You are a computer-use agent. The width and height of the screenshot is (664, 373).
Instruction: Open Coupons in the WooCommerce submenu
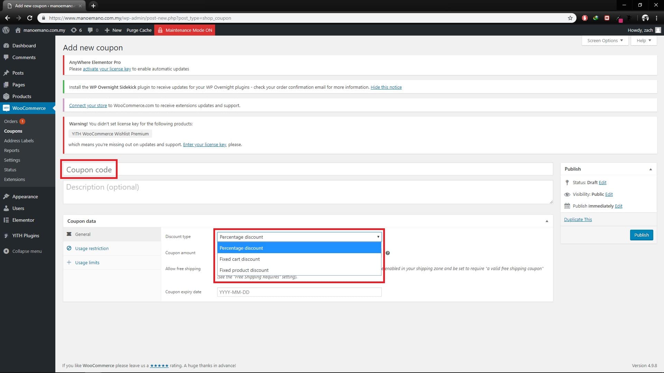point(13,131)
